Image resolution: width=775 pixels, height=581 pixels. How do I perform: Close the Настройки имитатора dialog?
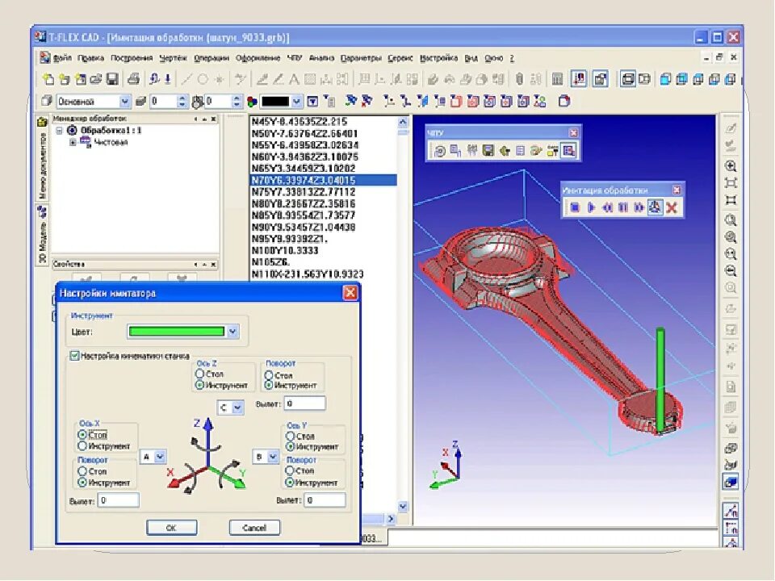tap(350, 293)
